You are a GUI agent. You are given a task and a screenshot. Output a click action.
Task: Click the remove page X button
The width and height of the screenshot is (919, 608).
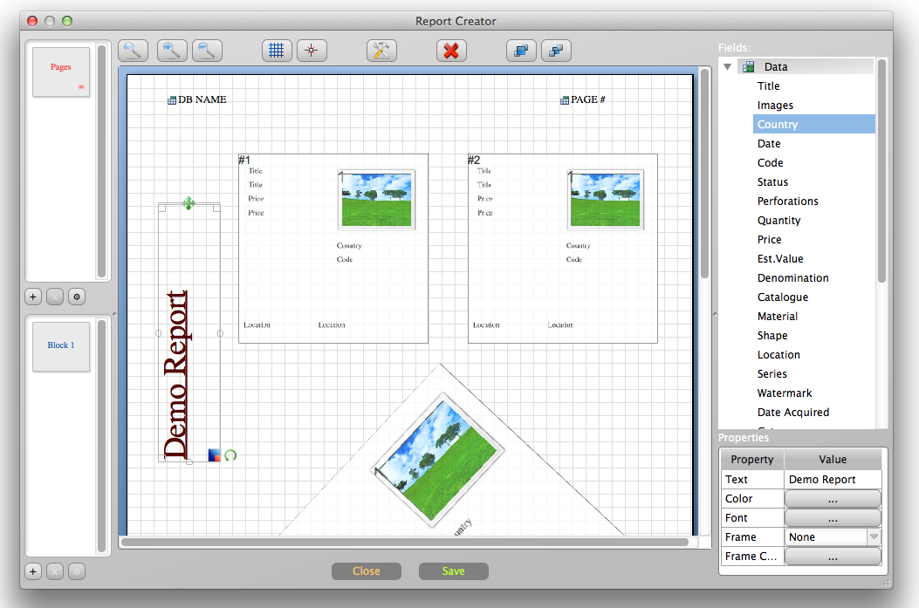tap(54, 297)
